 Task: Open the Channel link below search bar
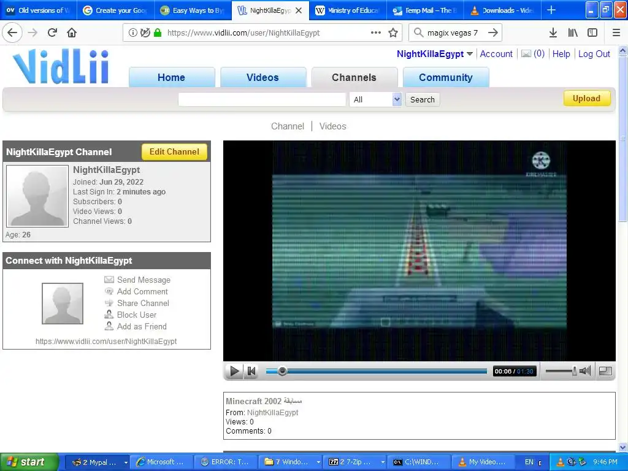[x=288, y=126]
